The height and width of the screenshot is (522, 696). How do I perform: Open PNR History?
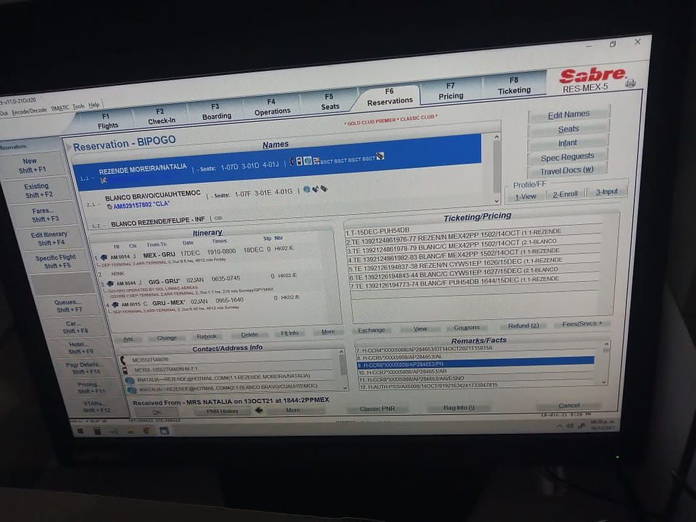point(222,411)
